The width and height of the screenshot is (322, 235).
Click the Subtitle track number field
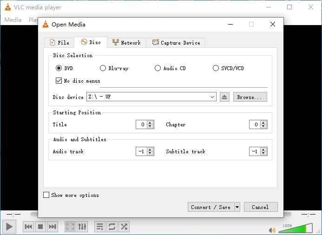coord(255,151)
